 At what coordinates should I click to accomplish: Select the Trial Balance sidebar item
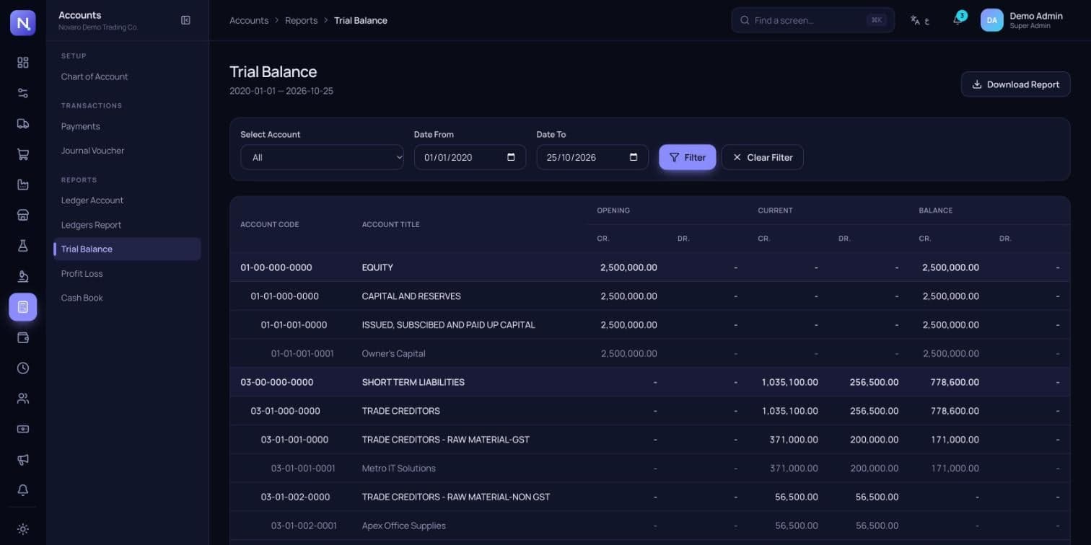(127, 249)
